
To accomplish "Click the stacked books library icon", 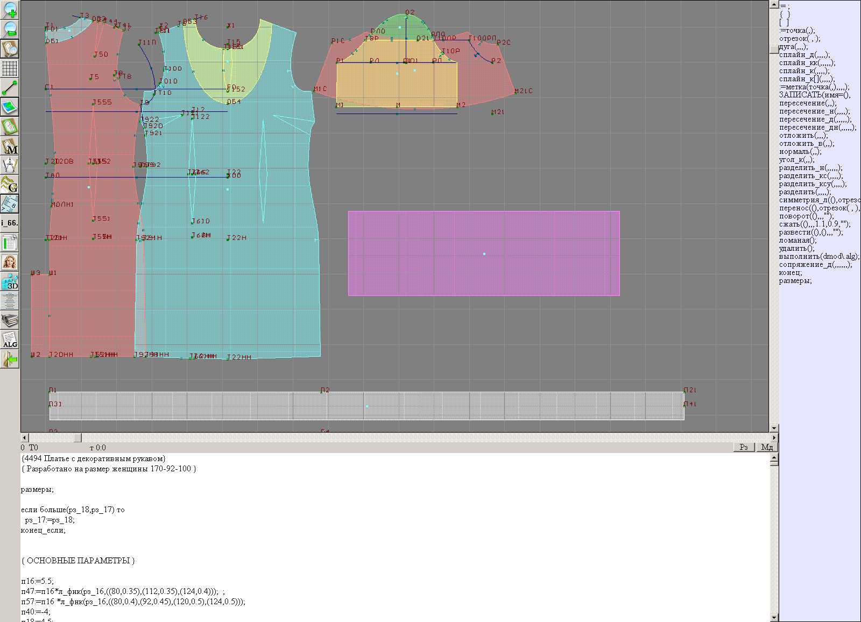I will click(10, 321).
